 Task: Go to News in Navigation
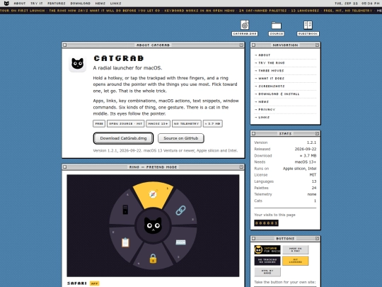285,102
